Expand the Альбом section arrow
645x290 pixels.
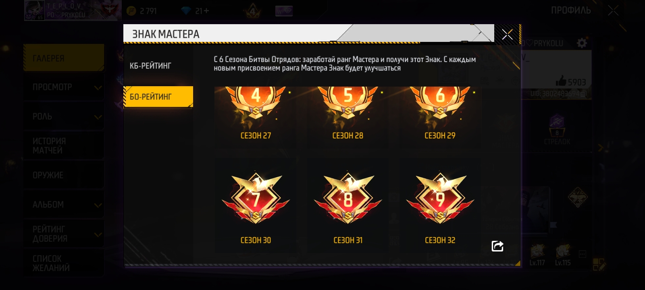click(x=98, y=205)
